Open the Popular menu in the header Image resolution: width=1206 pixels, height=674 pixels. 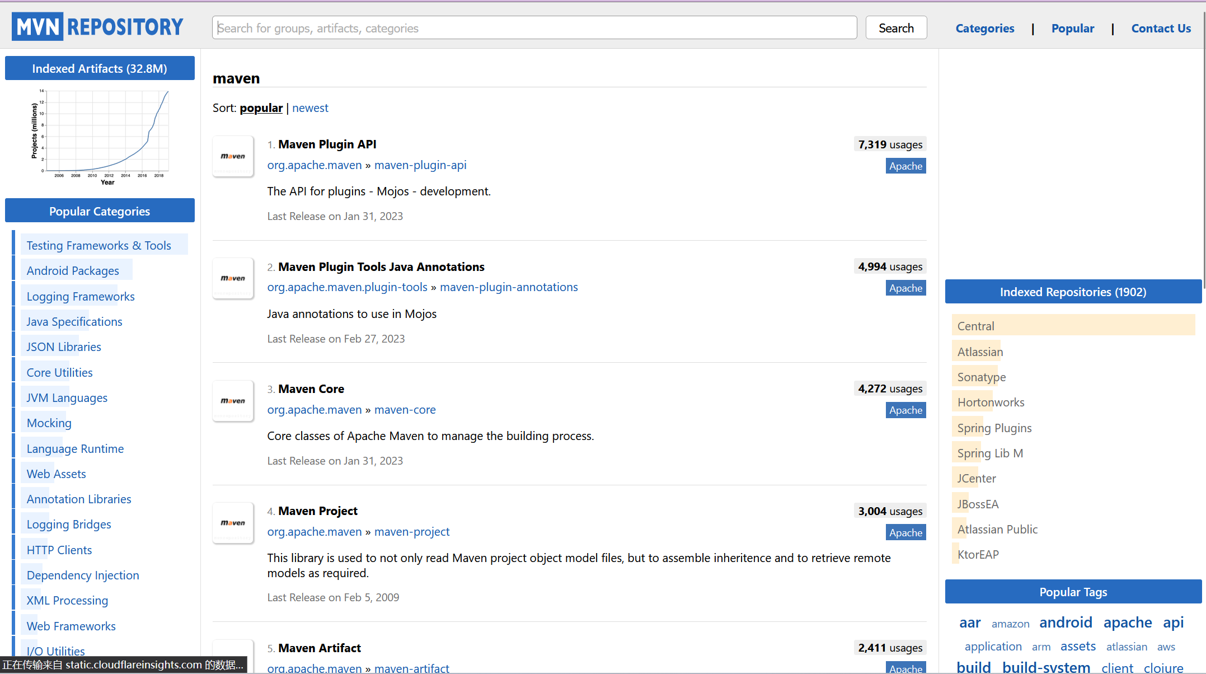(1072, 28)
